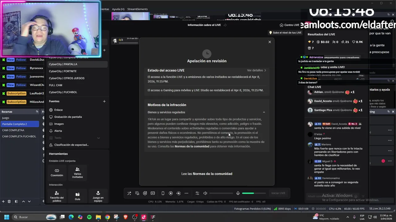Open Favorito del público tool
The width and height of the screenshot is (396, 222).
57,196
